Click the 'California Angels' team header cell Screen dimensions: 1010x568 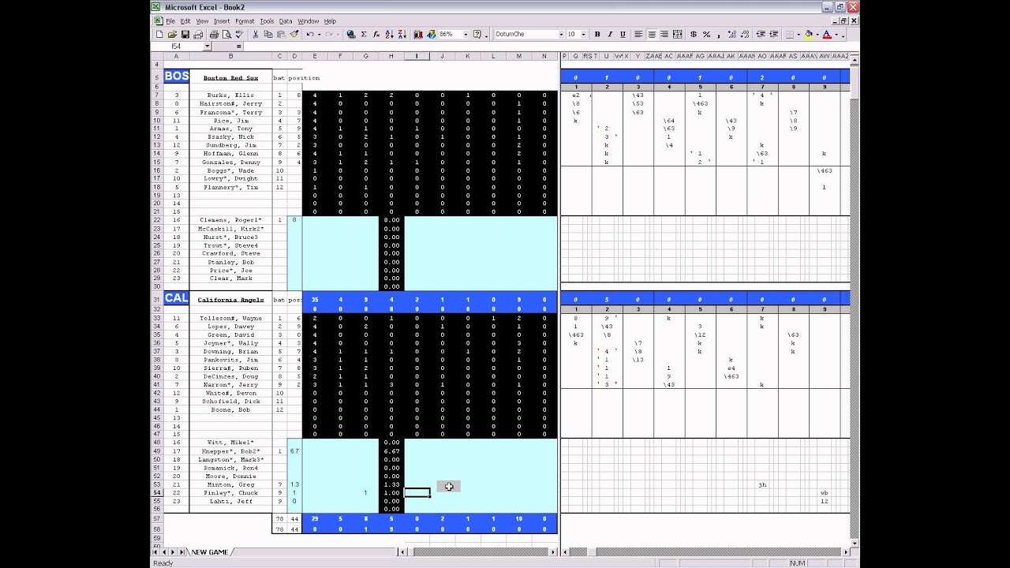[x=231, y=300]
